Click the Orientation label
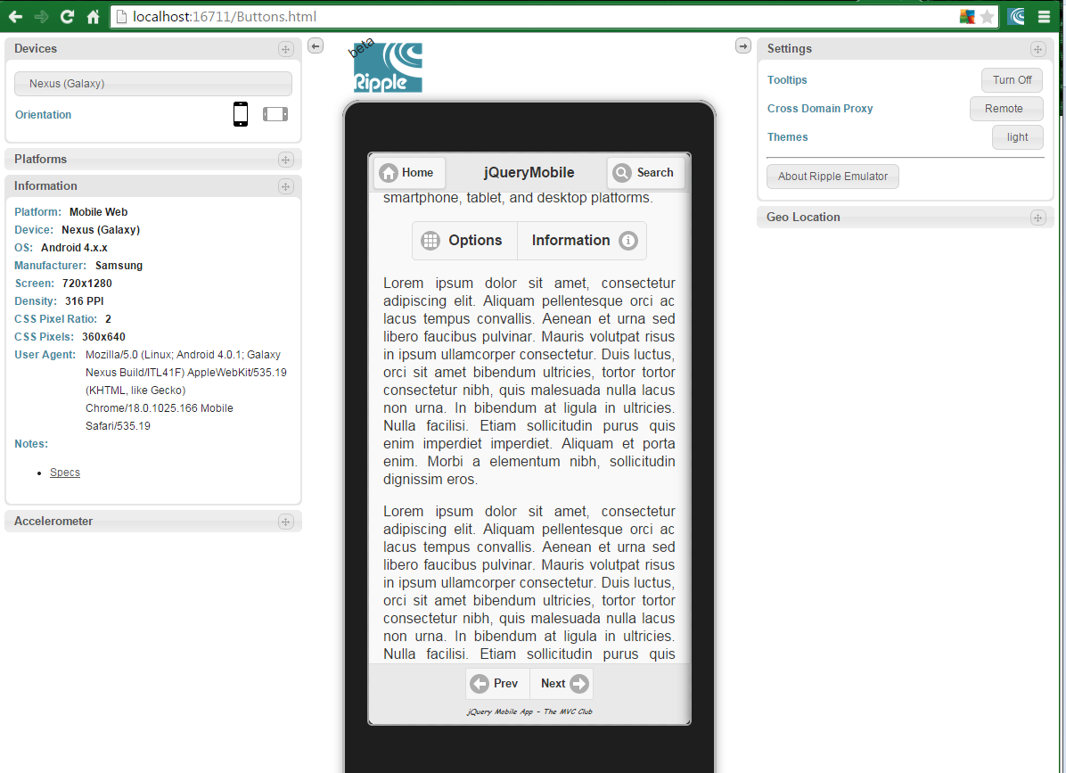The height and width of the screenshot is (773, 1066). (43, 115)
